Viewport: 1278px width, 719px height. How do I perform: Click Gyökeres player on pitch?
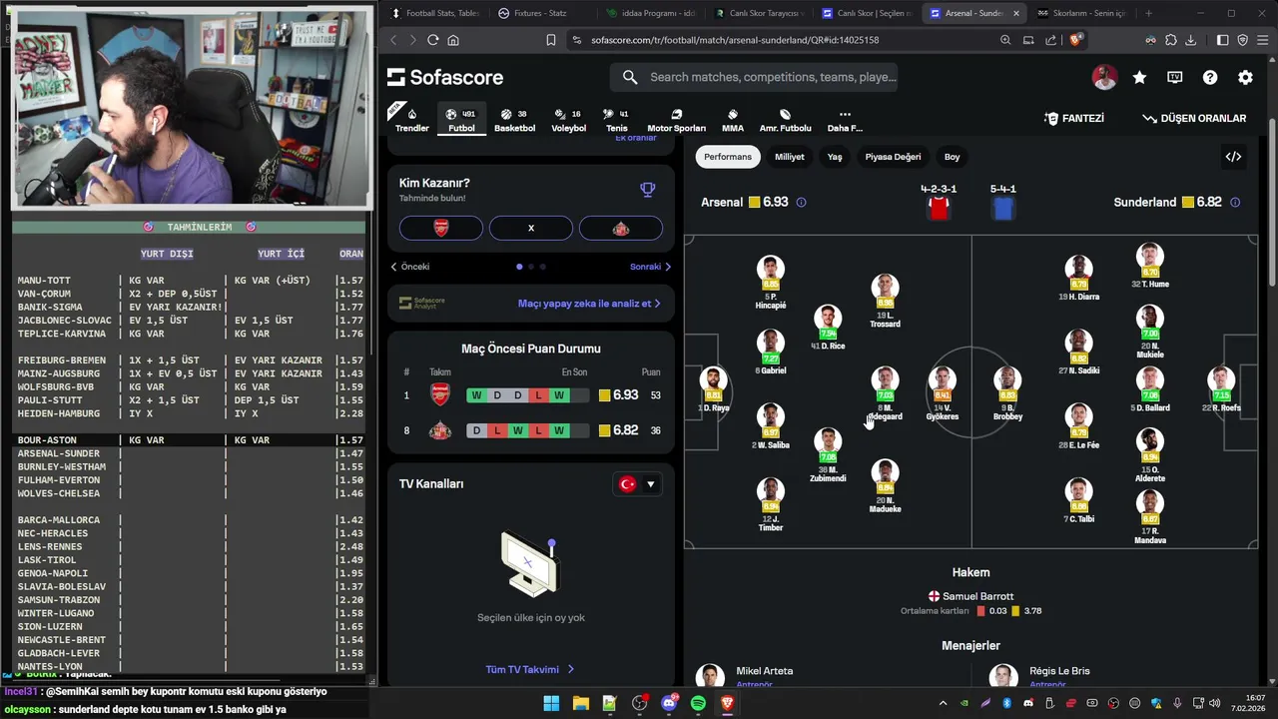tap(942, 393)
